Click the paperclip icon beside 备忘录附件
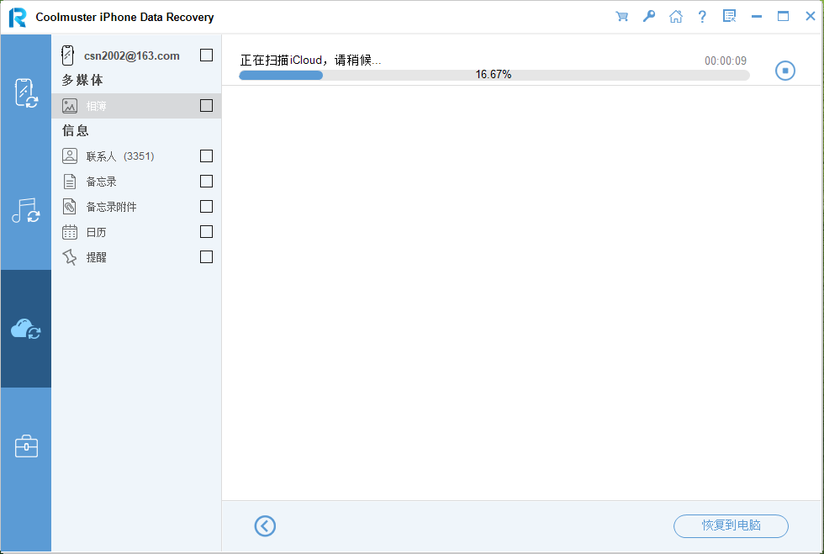 pyautogui.click(x=69, y=207)
